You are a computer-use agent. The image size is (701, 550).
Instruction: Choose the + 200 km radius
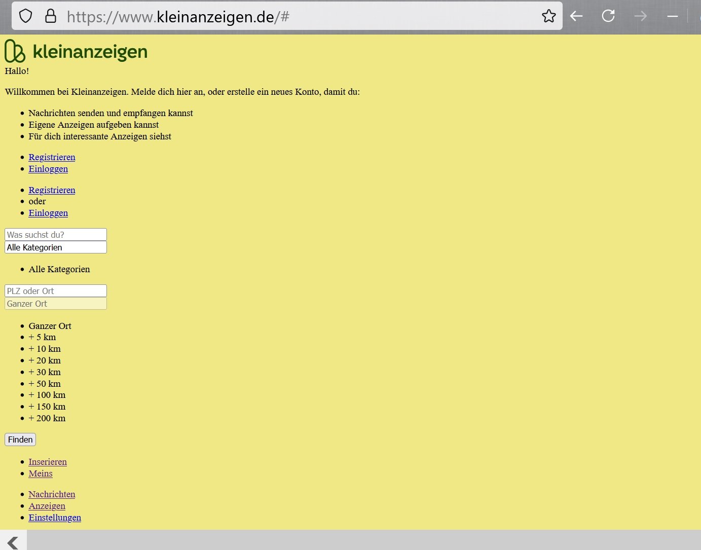tap(47, 418)
